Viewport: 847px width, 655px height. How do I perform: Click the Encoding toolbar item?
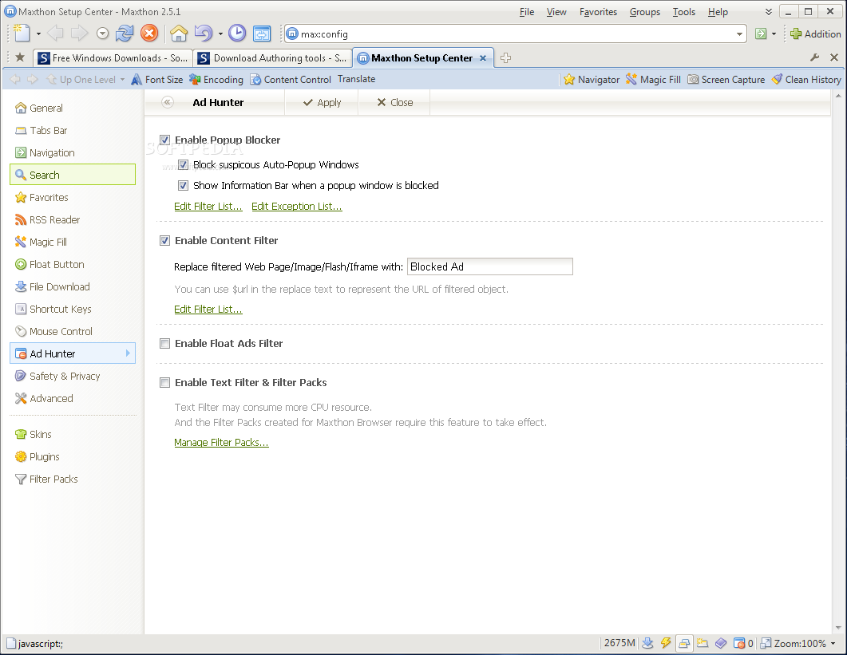coord(216,79)
